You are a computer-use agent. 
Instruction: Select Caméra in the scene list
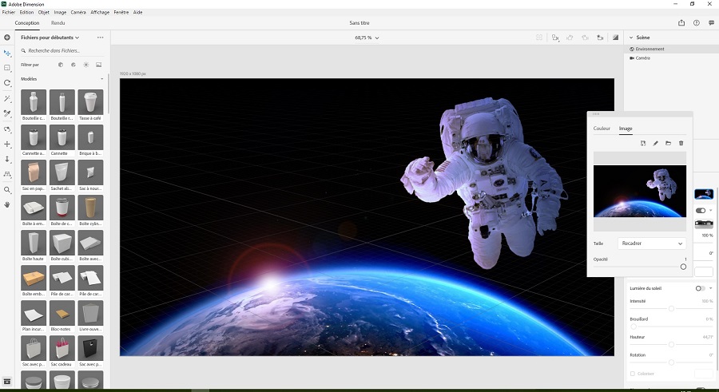pos(671,58)
